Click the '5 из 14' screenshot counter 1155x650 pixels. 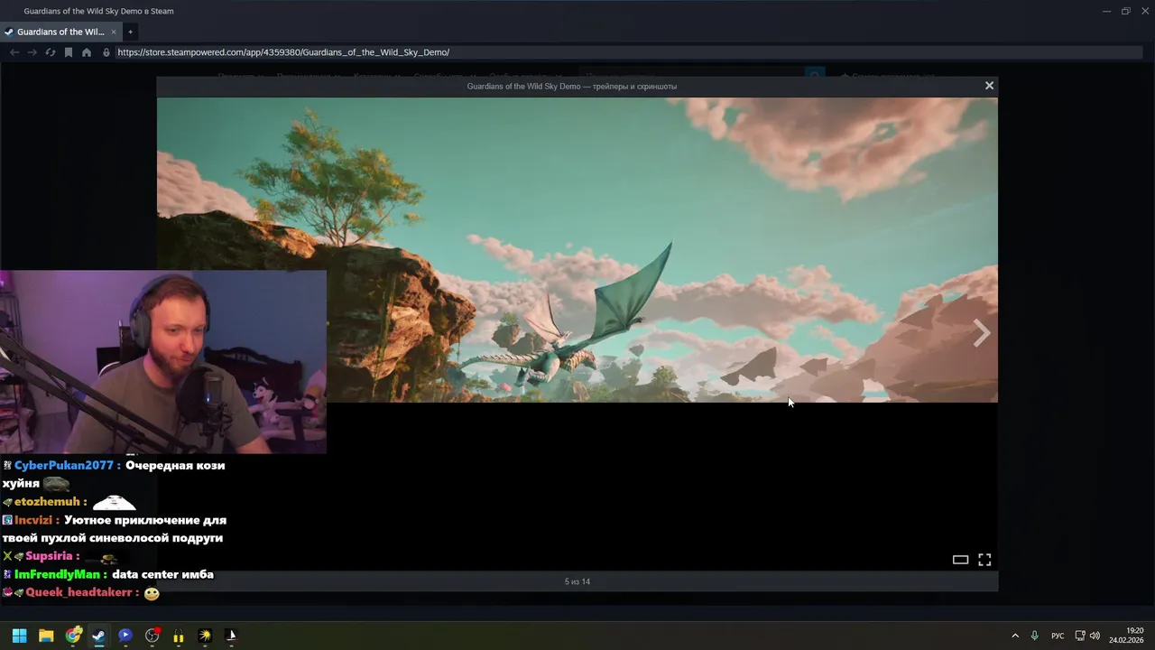577,581
